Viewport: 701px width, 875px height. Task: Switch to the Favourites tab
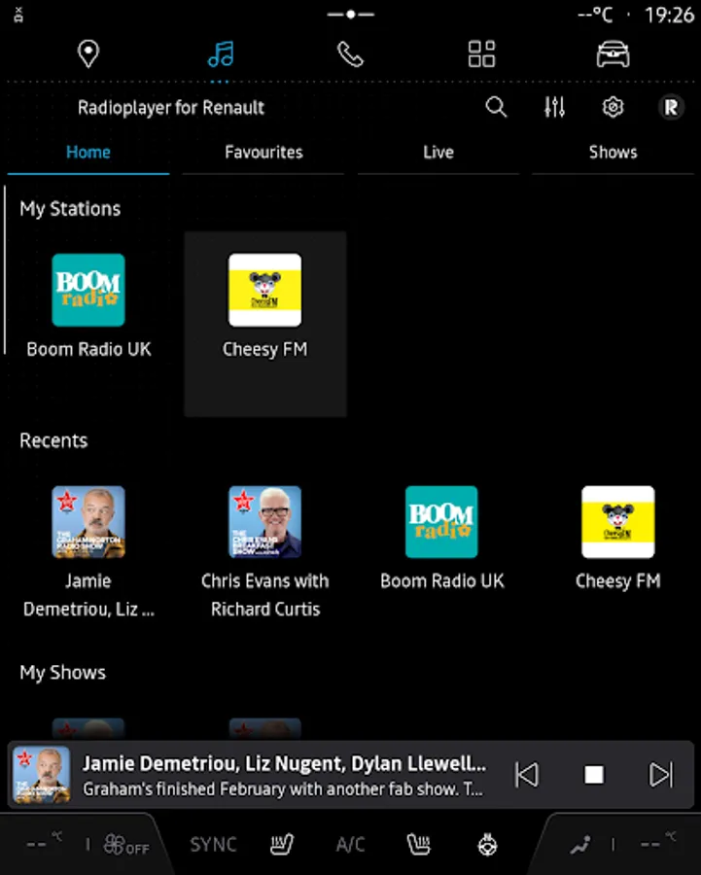pos(263,153)
